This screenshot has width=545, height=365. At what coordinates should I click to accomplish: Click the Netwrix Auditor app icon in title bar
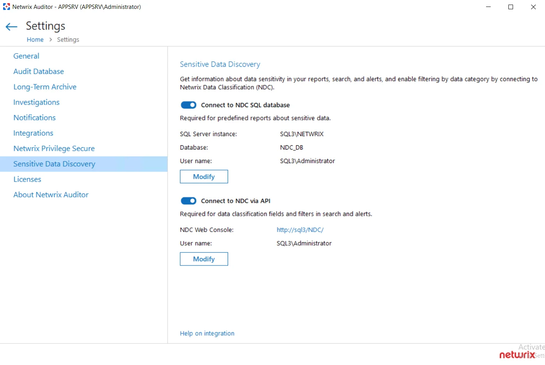pyautogui.click(x=7, y=7)
